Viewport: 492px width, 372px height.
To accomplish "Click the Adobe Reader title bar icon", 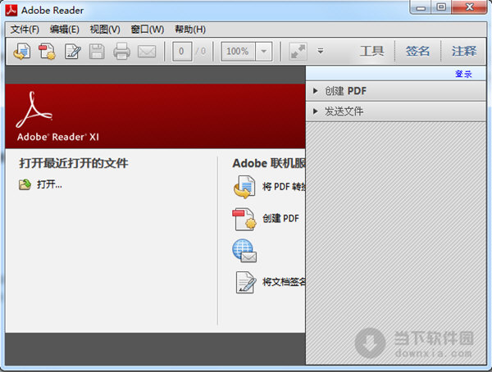I will (x=11, y=10).
